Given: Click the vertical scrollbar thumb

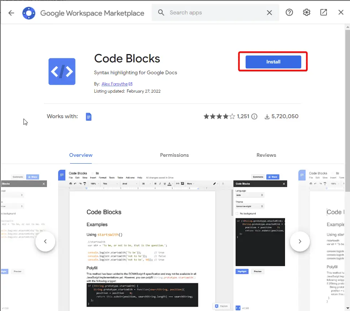Looking at the screenshot, I should (347, 111).
